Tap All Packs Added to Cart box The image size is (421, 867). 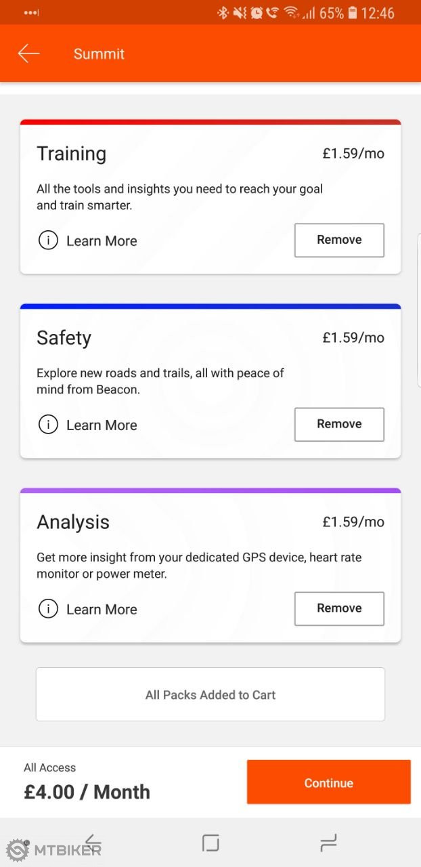(210, 694)
